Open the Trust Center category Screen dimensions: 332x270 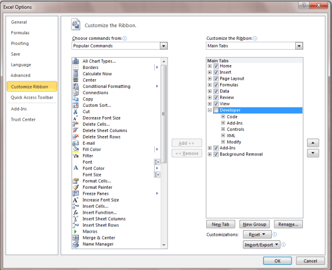point(23,120)
